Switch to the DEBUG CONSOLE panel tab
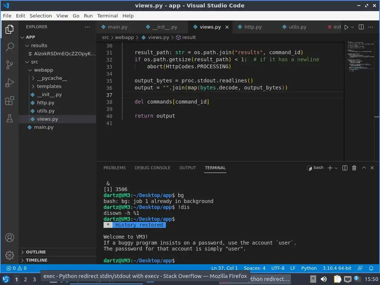Screen dimensions: 380x285 point(153,168)
